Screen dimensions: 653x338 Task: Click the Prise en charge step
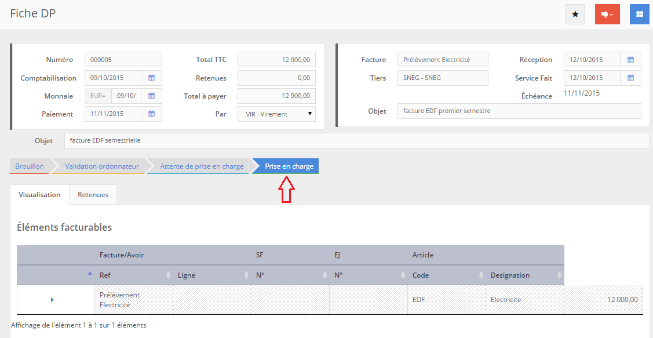[x=289, y=166]
